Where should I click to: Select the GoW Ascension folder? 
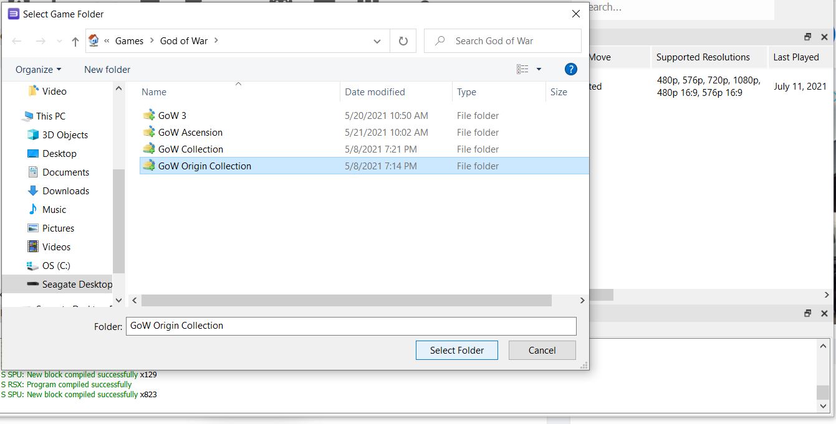pos(190,133)
